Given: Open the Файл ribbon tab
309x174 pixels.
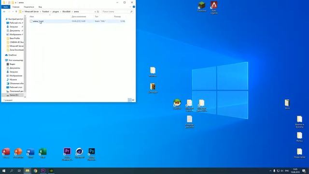Looking at the screenshot, I should pos(6,7).
